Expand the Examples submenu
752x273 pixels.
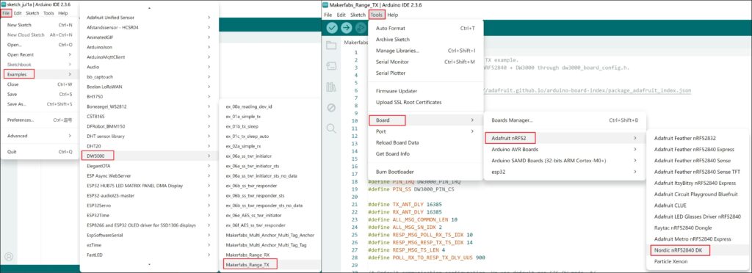(x=40, y=74)
